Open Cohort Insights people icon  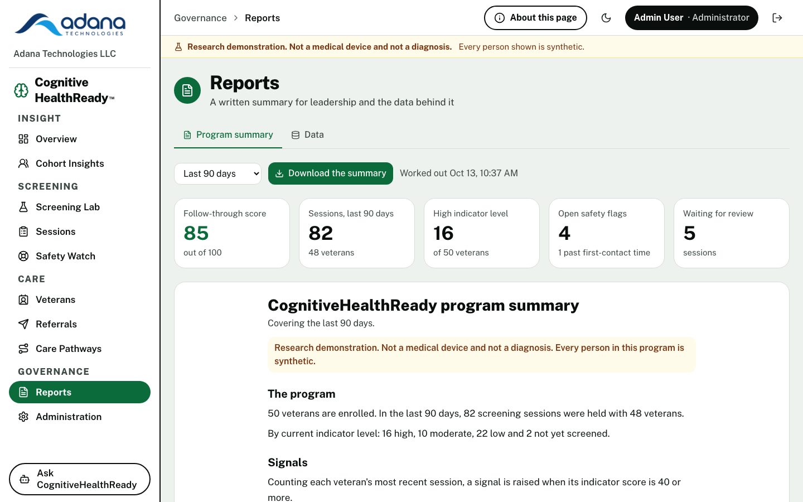pos(23,163)
